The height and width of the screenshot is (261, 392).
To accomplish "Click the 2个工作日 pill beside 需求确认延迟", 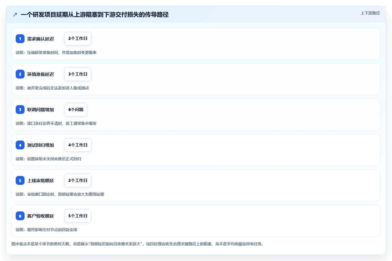I will coord(78,39).
